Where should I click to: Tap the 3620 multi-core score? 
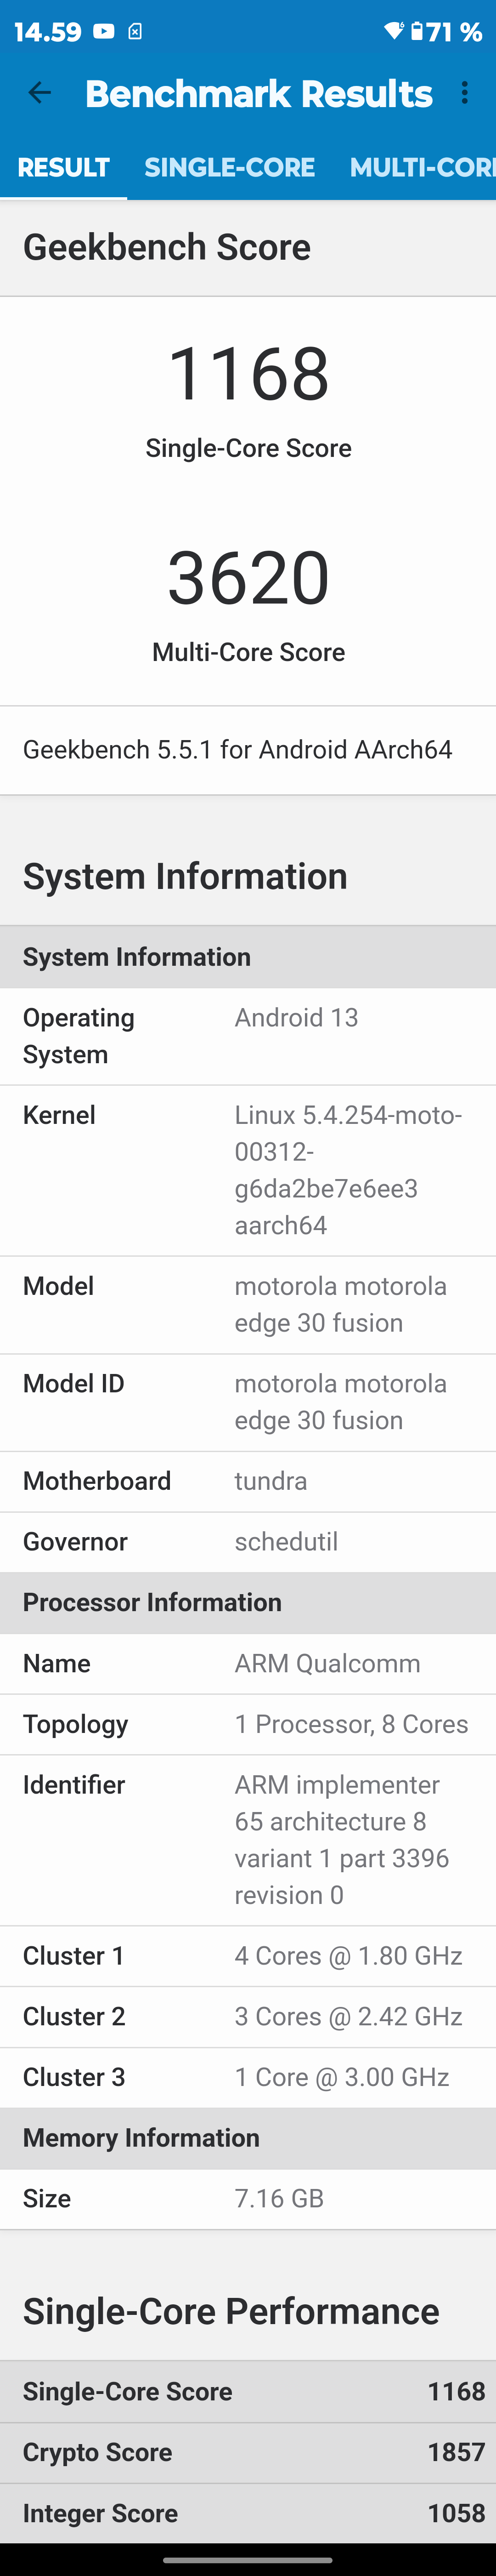pos(248,578)
